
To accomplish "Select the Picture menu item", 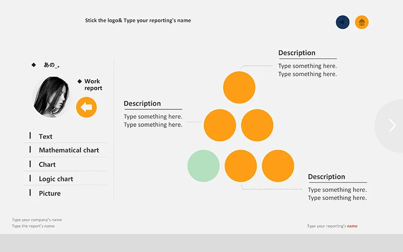I will pos(49,194).
